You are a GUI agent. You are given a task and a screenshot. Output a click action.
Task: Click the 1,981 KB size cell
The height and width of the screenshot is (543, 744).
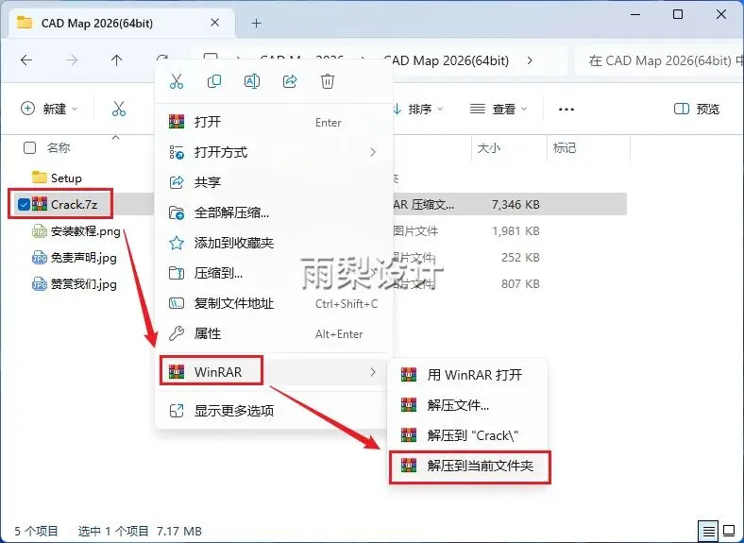[x=516, y=231]
